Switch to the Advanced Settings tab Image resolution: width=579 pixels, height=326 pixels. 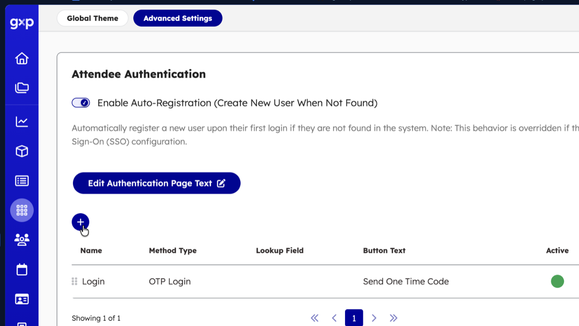(178, 18)
